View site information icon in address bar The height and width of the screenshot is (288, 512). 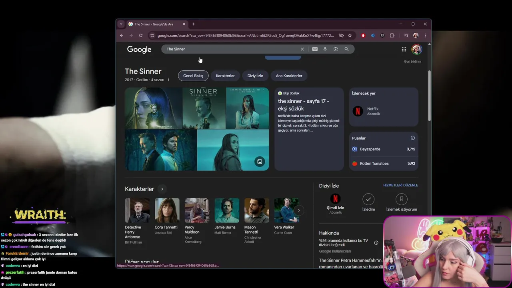tap(152, 36)
